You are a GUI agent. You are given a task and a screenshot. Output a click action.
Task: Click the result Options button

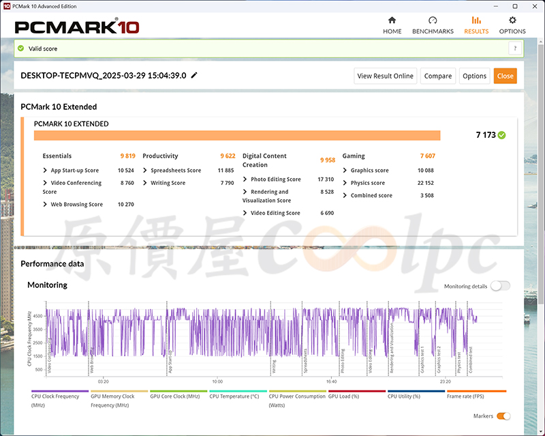[474, 76]
